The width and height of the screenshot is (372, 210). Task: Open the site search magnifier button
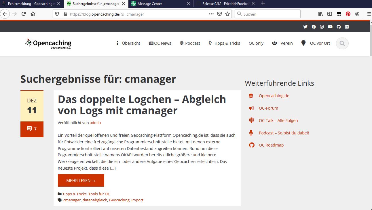(342, 43)
